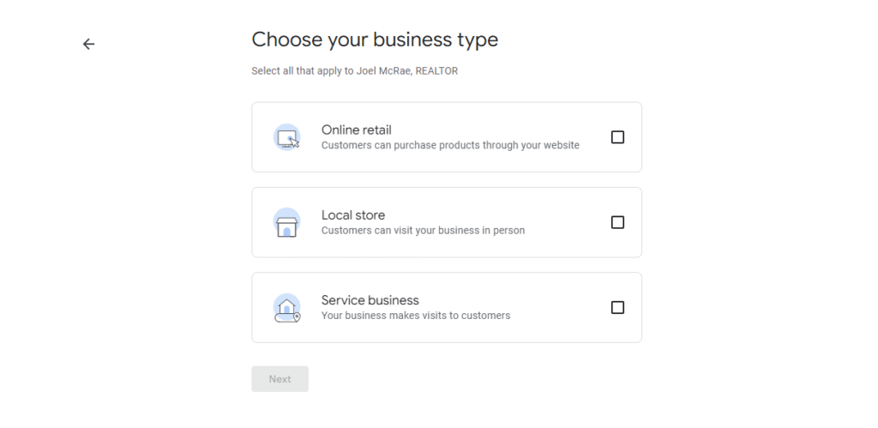878x428 pixels.
Task: Click the 'Select all that apply to' text
Action: pos(303,71)
